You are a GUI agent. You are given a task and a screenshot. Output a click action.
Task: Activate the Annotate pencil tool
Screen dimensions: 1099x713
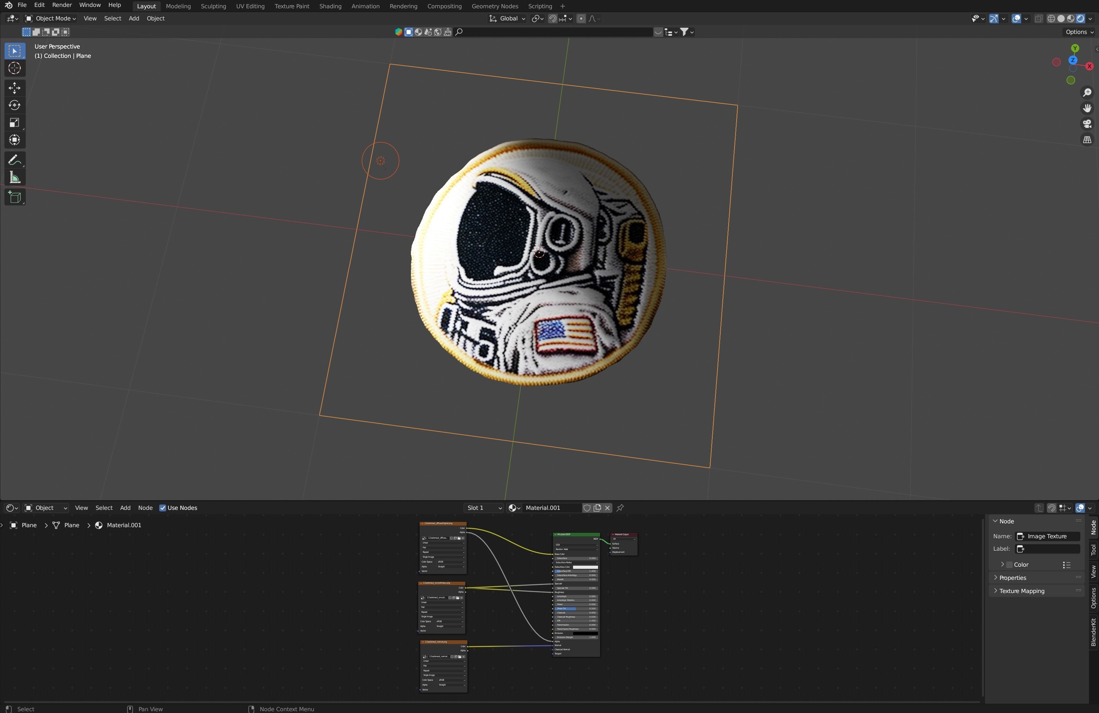coord(15,160)
